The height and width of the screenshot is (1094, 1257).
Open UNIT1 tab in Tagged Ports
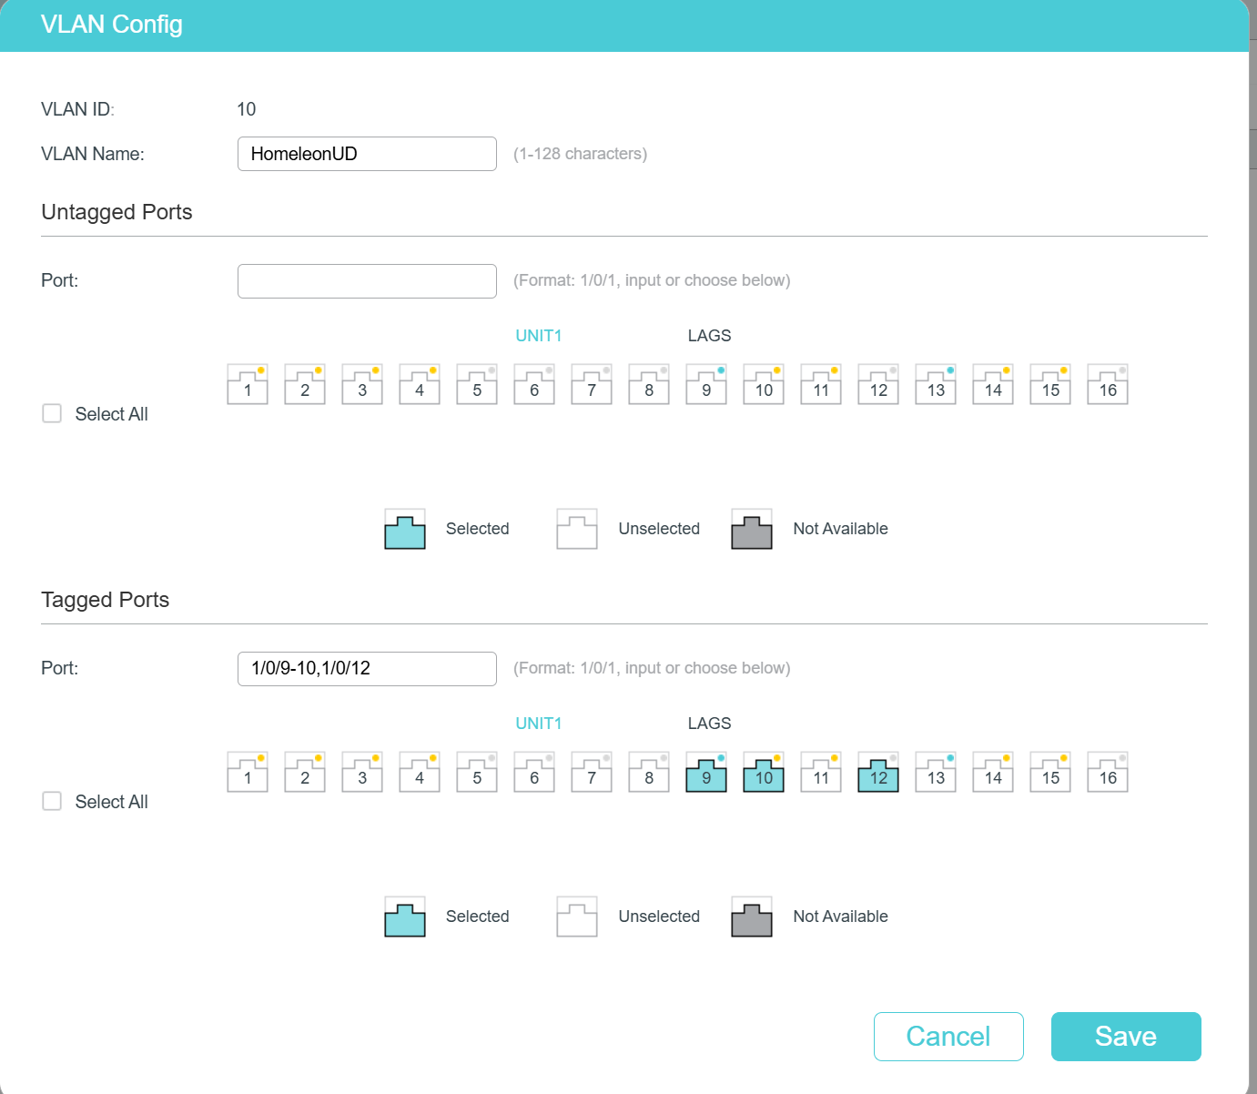[x=539, y=724]
